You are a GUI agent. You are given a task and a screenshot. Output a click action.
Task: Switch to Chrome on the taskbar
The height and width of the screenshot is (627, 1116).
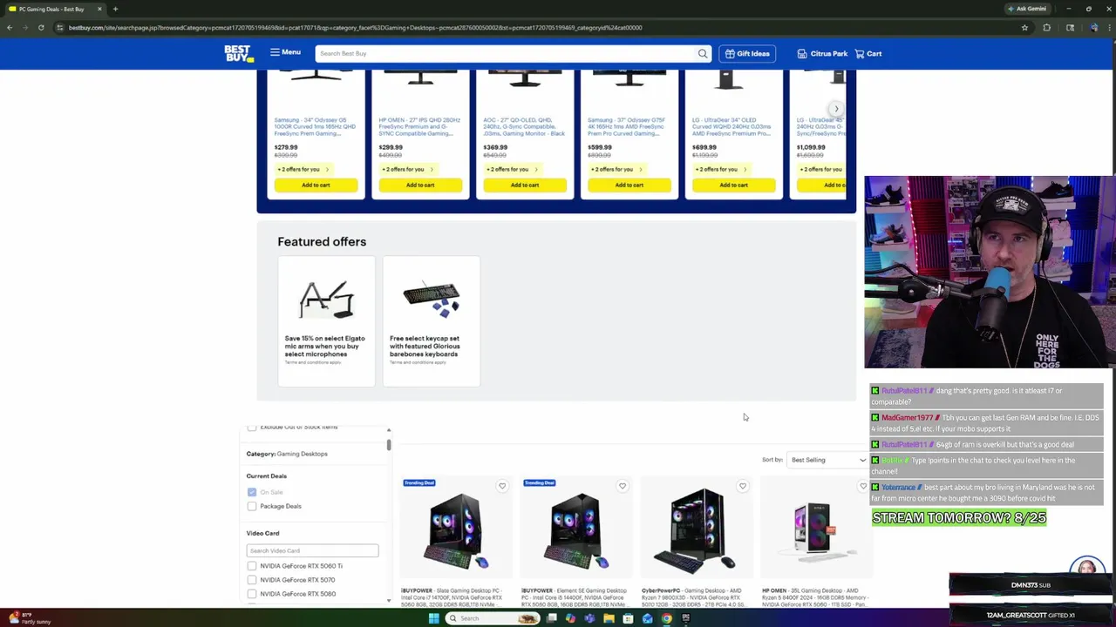click(666, 618)
